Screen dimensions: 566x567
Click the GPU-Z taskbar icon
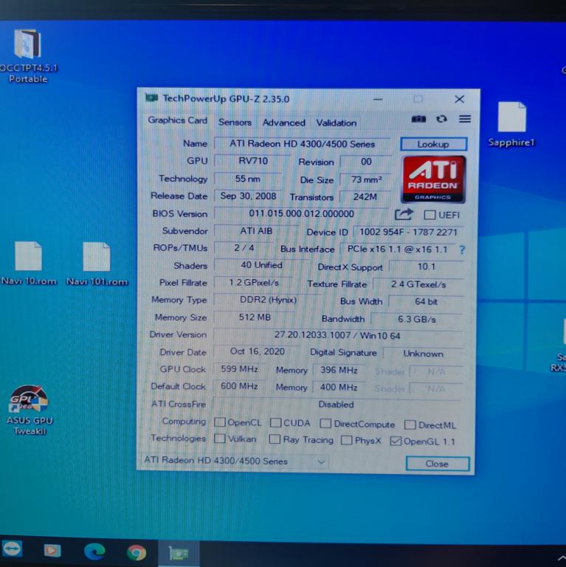(179, 553)
